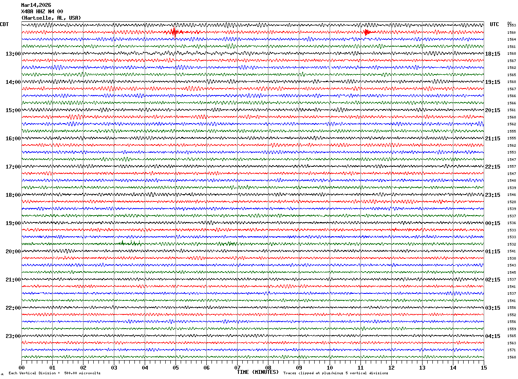
Task: Click the 23:15 UTC time label
Action: click(x=493, y=195)
